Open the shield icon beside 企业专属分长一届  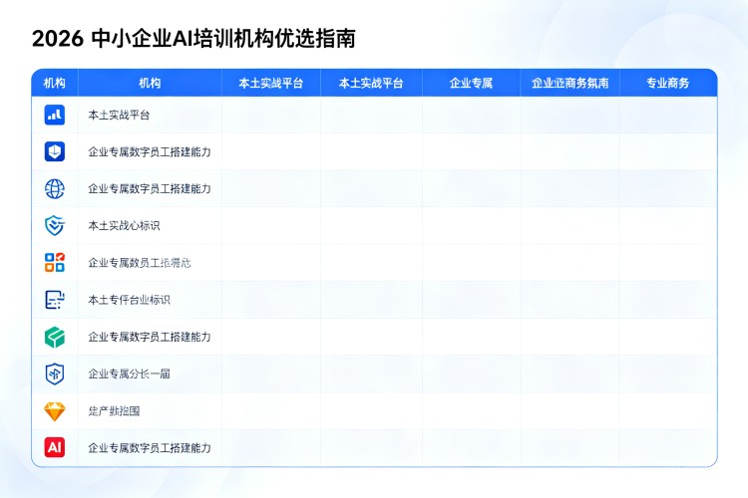(x=55, y=373)
